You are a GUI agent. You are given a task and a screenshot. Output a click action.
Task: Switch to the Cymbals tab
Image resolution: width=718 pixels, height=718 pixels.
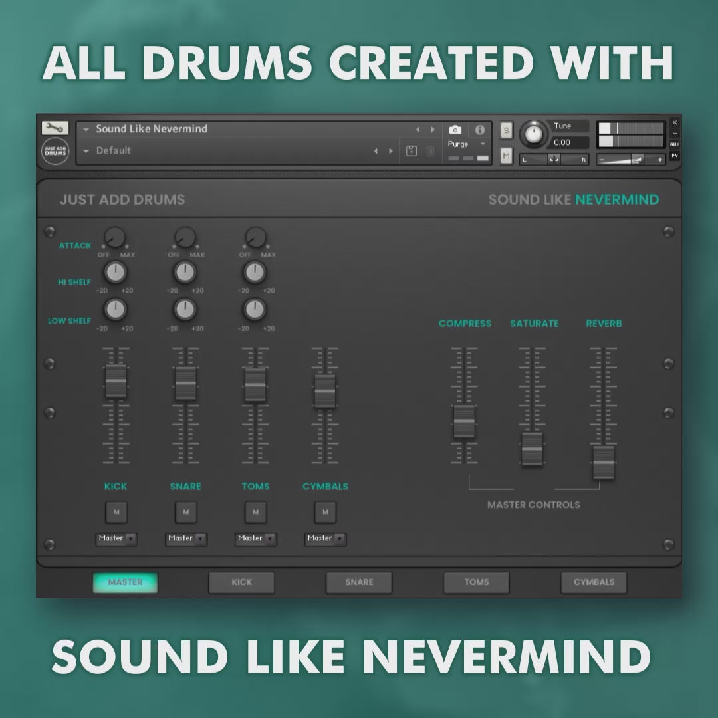[x=594, y=582]
